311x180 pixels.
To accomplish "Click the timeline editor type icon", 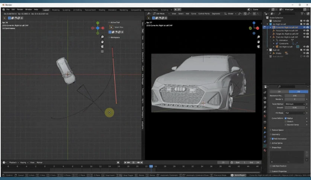I will [x=4, y=163].
